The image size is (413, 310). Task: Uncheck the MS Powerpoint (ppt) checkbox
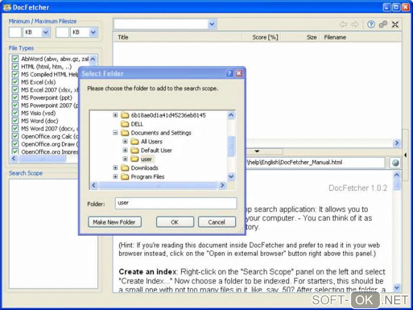click(x=15, y=98)
